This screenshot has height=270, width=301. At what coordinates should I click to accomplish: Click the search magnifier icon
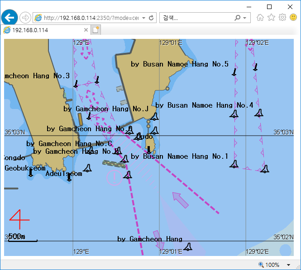pos(238,18)
